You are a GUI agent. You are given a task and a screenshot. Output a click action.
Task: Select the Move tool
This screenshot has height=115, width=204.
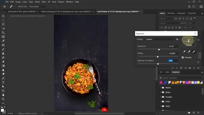(3, 16)
